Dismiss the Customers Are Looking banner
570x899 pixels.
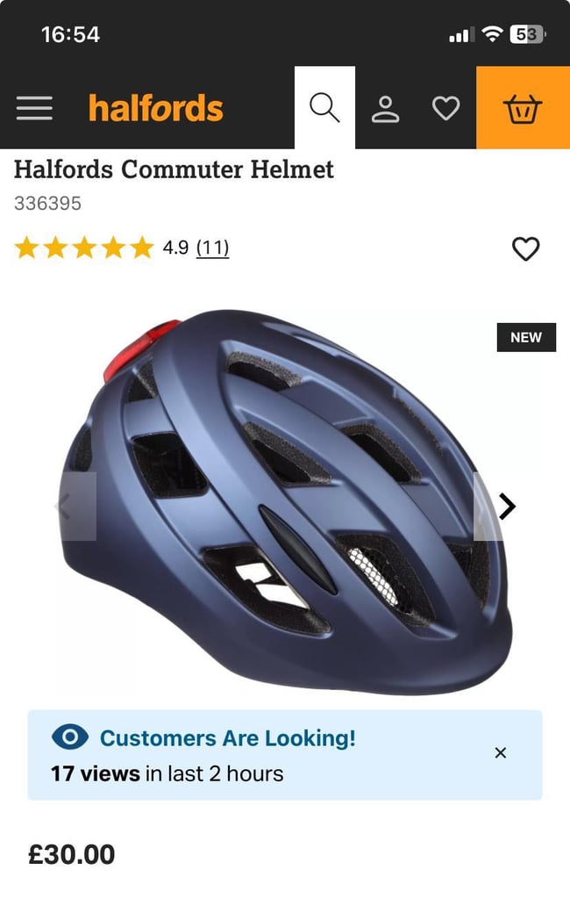500,752
